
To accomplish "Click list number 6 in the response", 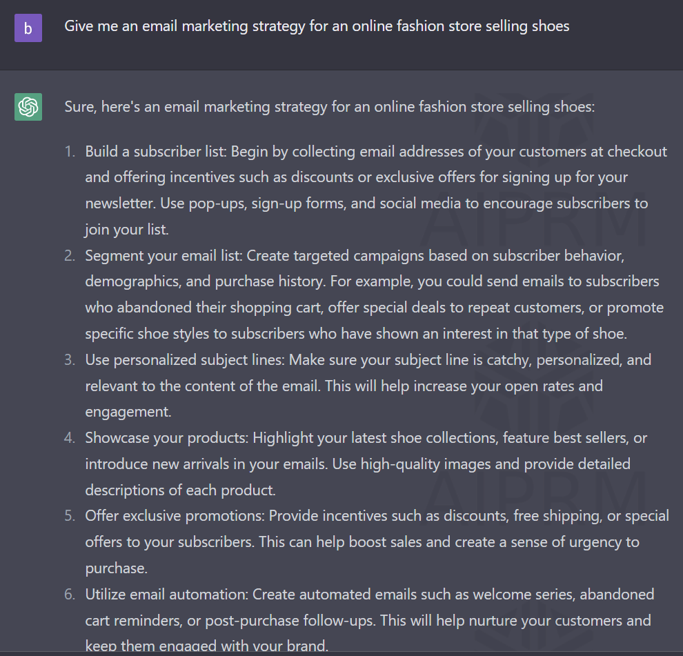I will [70, 594].
